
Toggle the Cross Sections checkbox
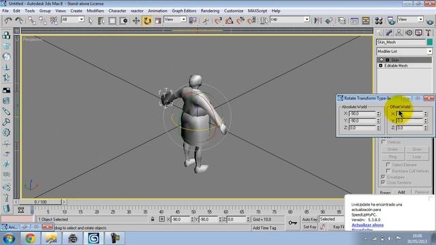pos(383,182)
